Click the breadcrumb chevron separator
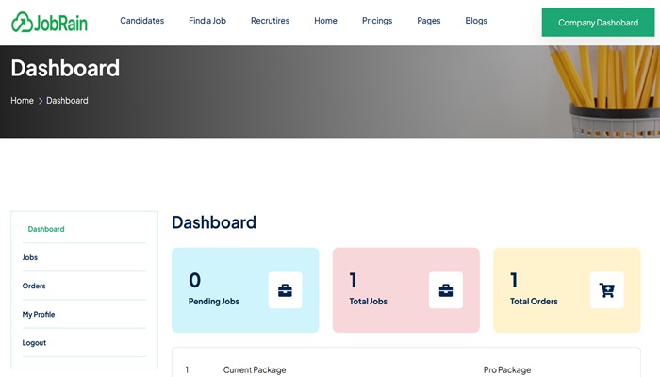 click(41, 101)
